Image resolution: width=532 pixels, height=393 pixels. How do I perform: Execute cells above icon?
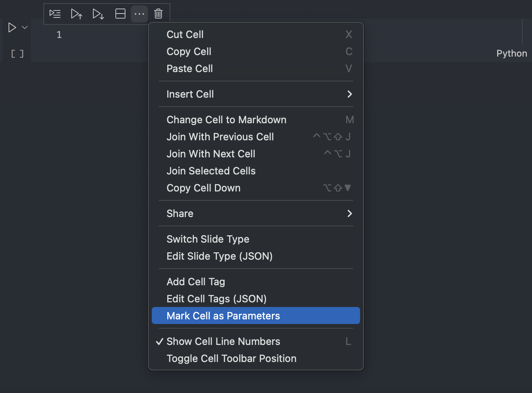[77, 14]
